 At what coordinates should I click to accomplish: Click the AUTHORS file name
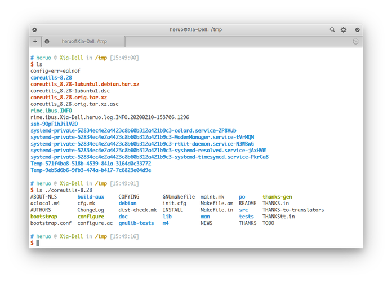coord(41,210)
